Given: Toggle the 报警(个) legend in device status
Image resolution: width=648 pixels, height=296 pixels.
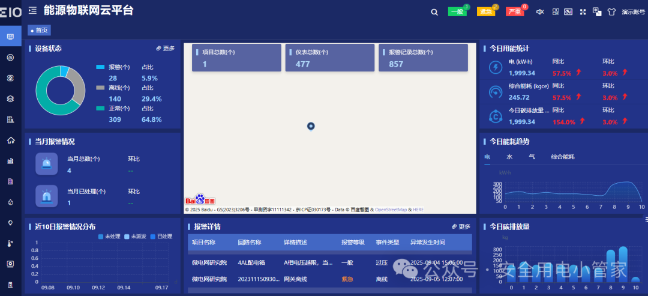Looking at the screenshot, I should 113,67.
